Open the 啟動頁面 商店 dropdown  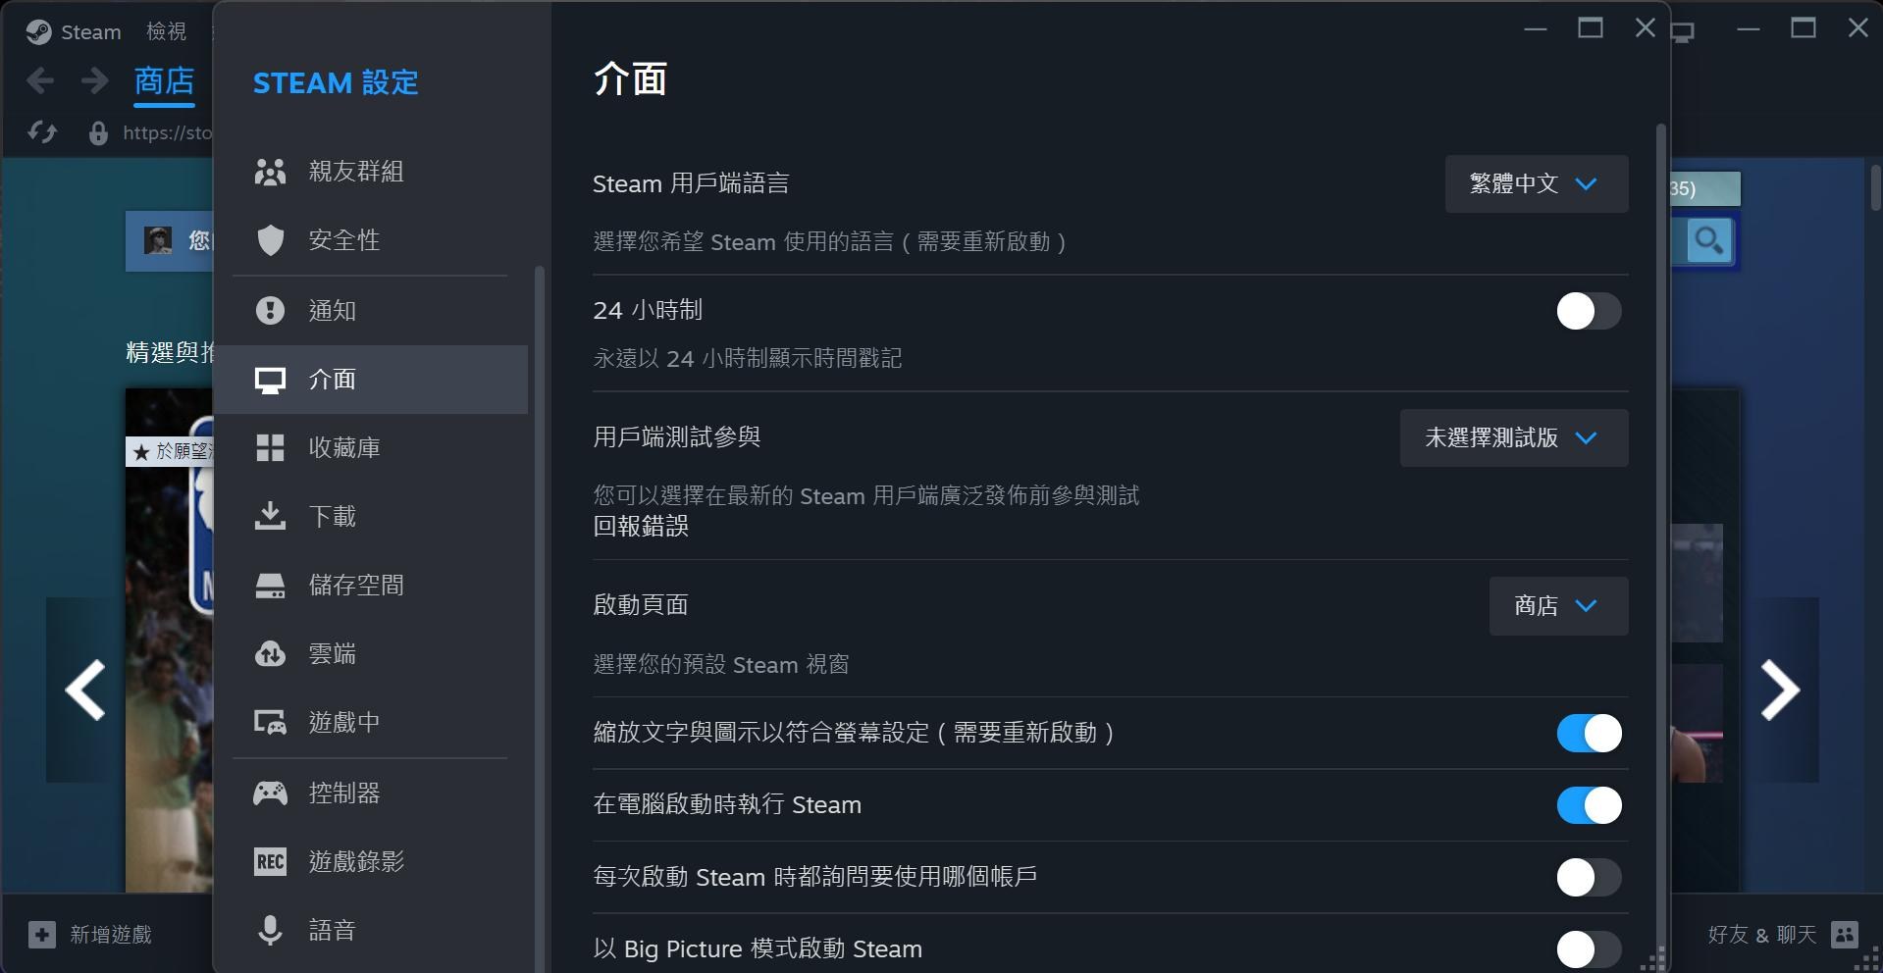pos(1558,606)
